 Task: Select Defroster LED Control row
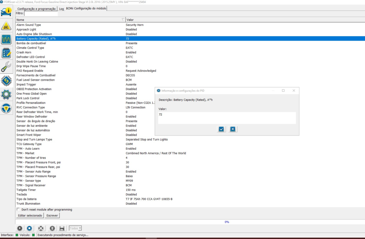[x=190, y=57]
